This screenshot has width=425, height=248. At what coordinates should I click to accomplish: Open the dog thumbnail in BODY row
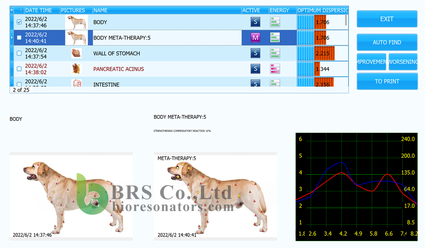pyautogui.click(x=76, y=22)
